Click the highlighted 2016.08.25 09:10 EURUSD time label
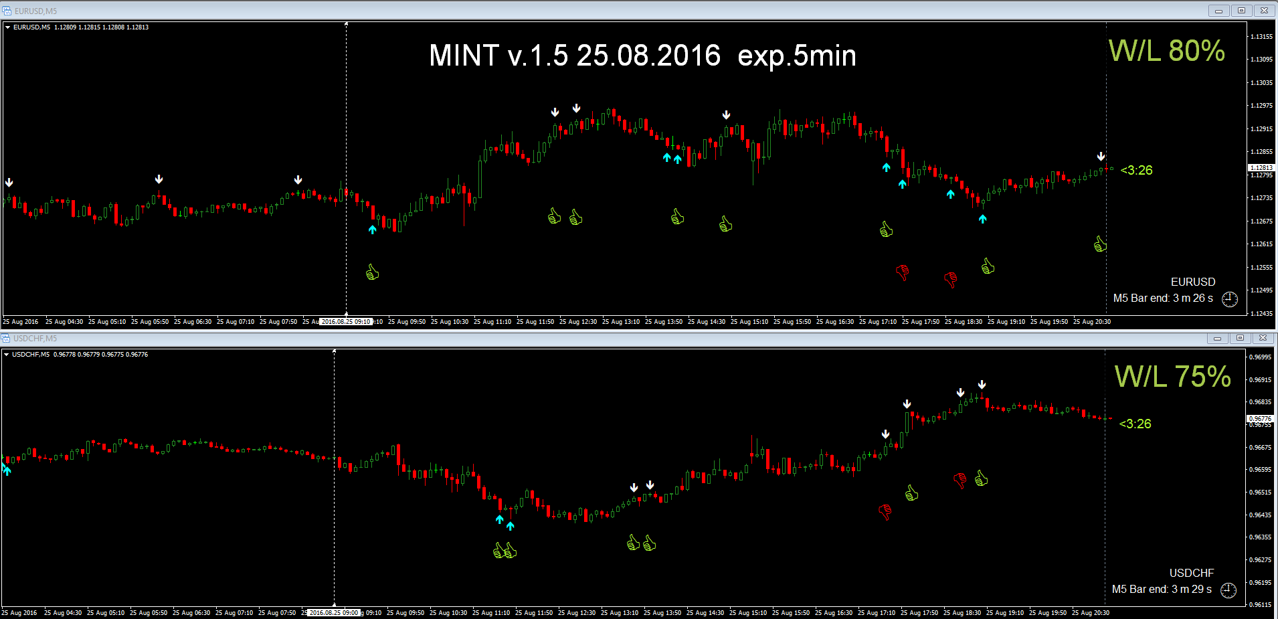 (346, 322)
